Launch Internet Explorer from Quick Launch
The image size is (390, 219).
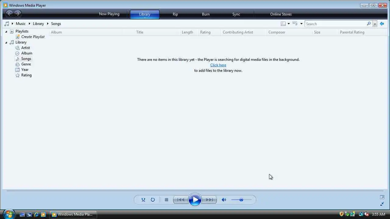[36, 214]
